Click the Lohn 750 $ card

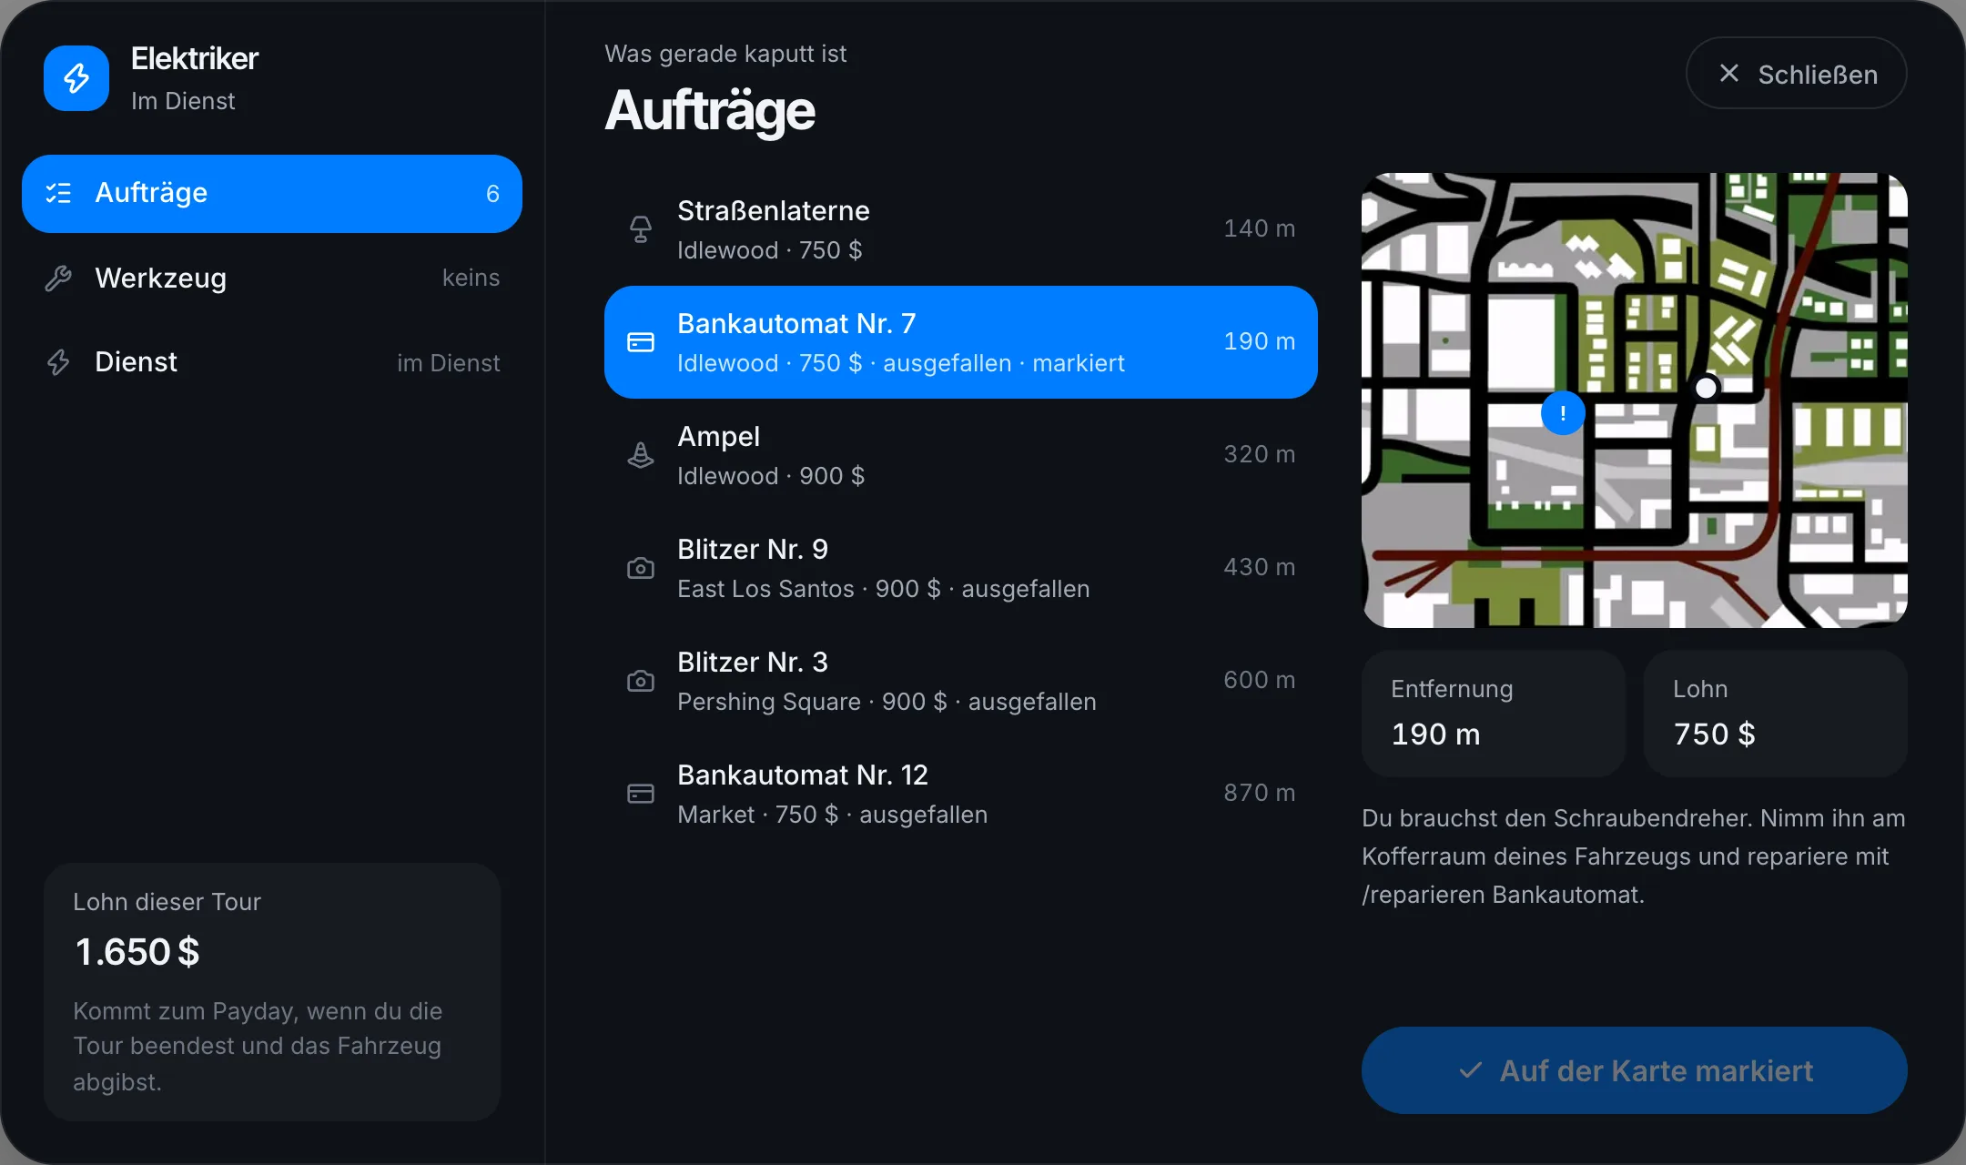pyautogui.click(x=1776, y=714)
